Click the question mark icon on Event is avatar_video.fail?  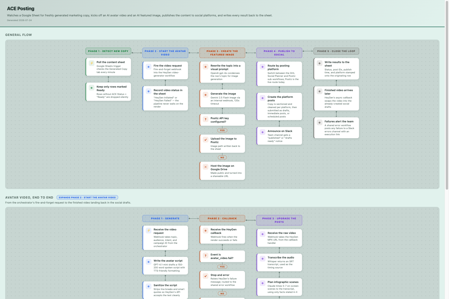[205, 255]
